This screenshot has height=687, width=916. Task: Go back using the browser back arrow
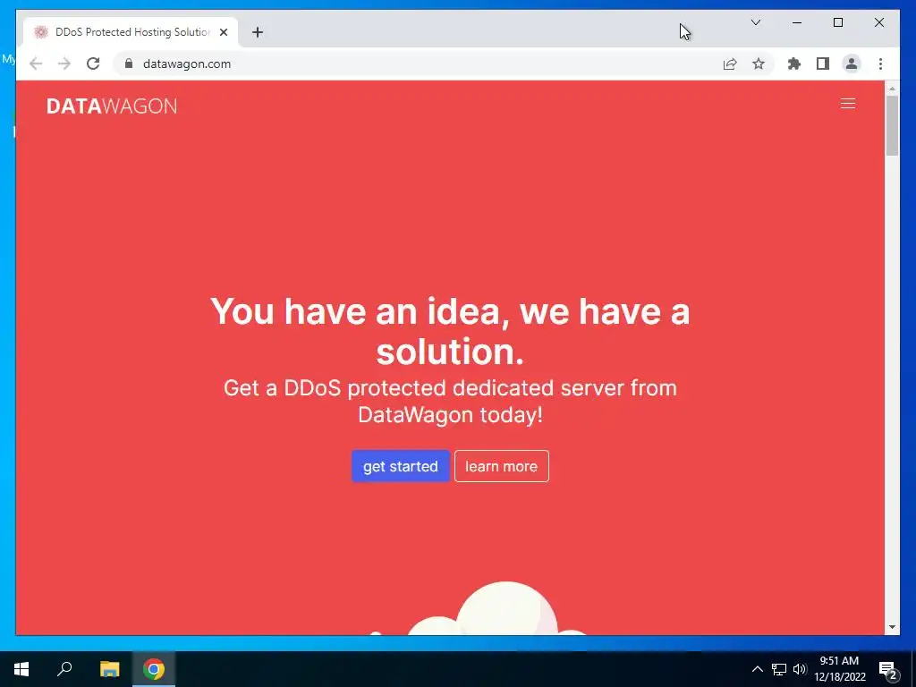36,64
